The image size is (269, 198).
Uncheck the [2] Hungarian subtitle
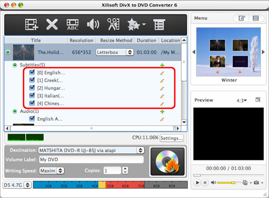pyautogui.click(x=32, y=87)
